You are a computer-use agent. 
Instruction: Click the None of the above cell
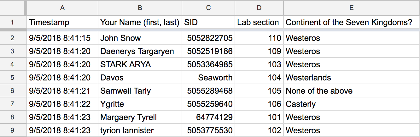[352, 91]
